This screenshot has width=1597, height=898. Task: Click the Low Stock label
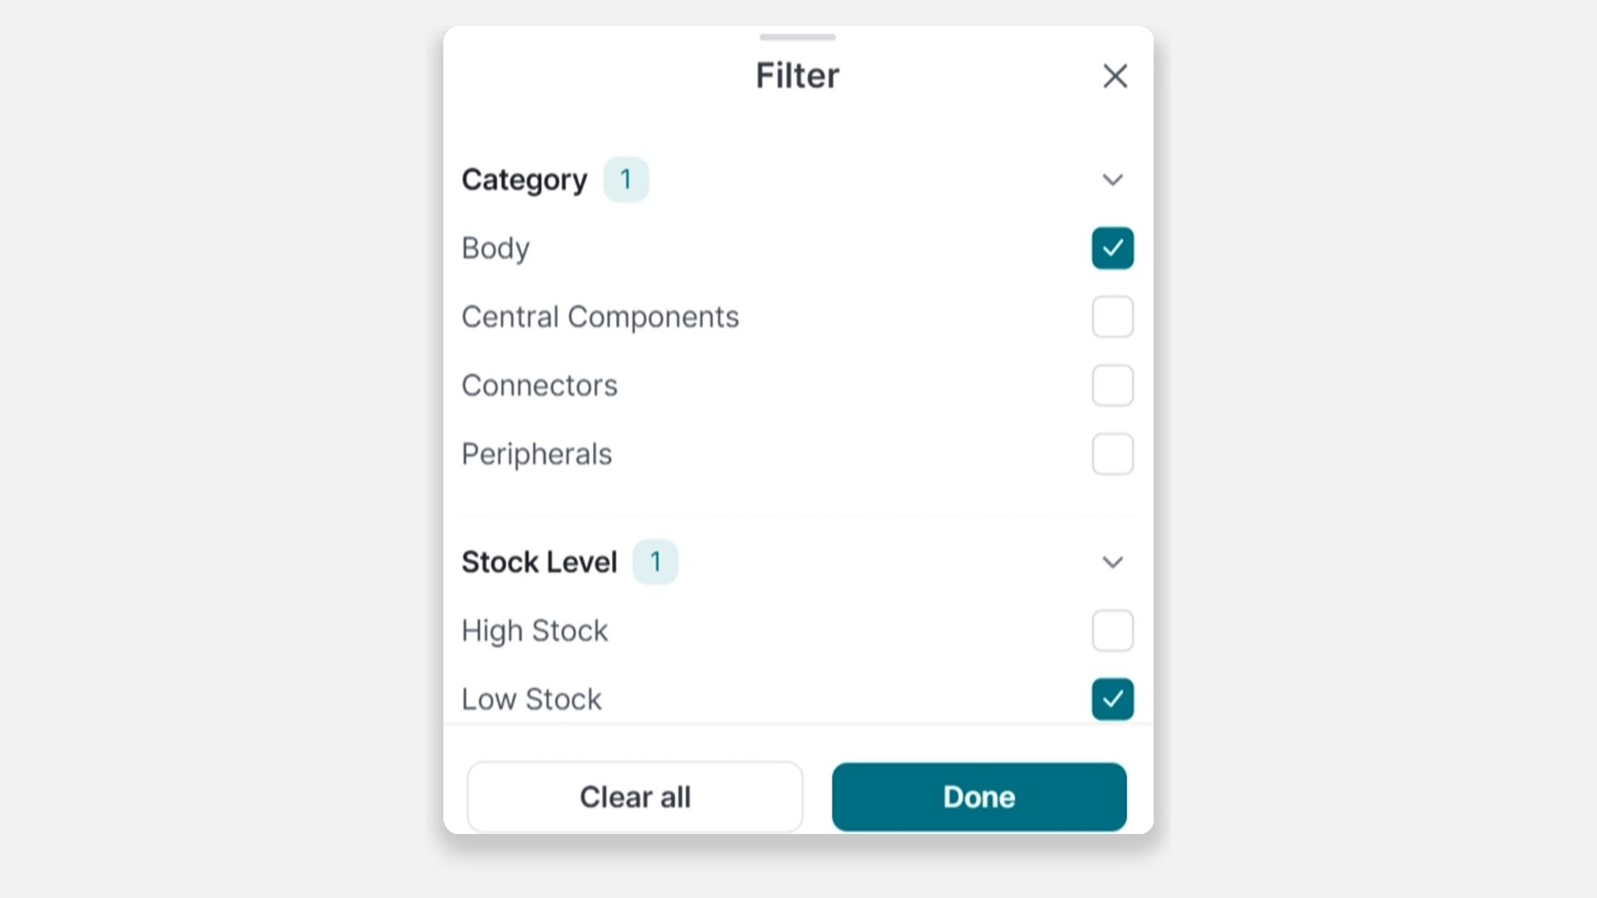point(532,699)
